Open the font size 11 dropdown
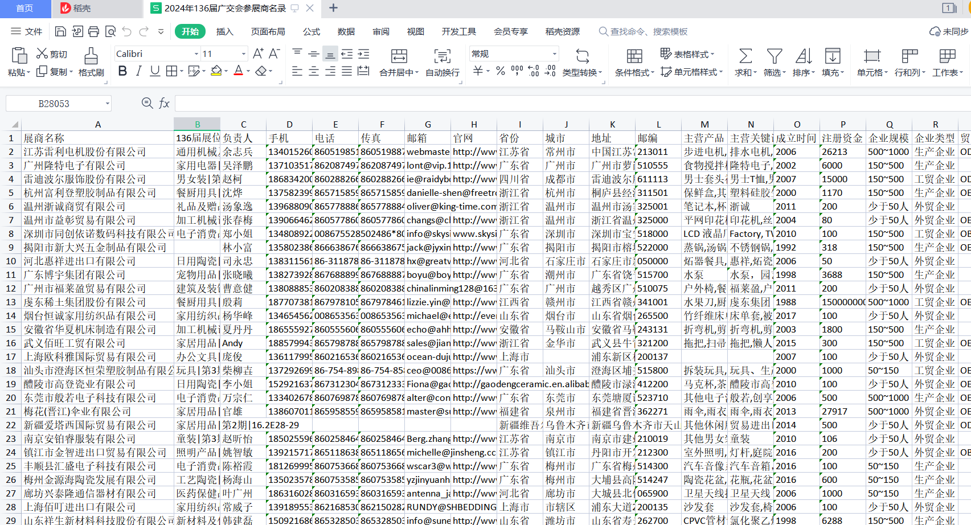 [x=244, y=54]
